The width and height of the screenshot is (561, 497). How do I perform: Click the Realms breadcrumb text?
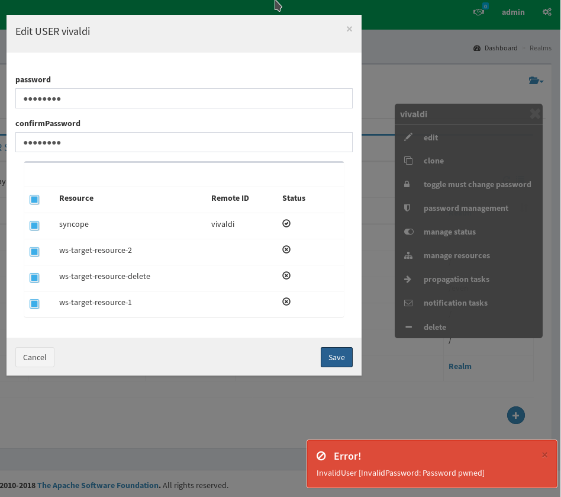pyautogui.click(x=540, y=48)
